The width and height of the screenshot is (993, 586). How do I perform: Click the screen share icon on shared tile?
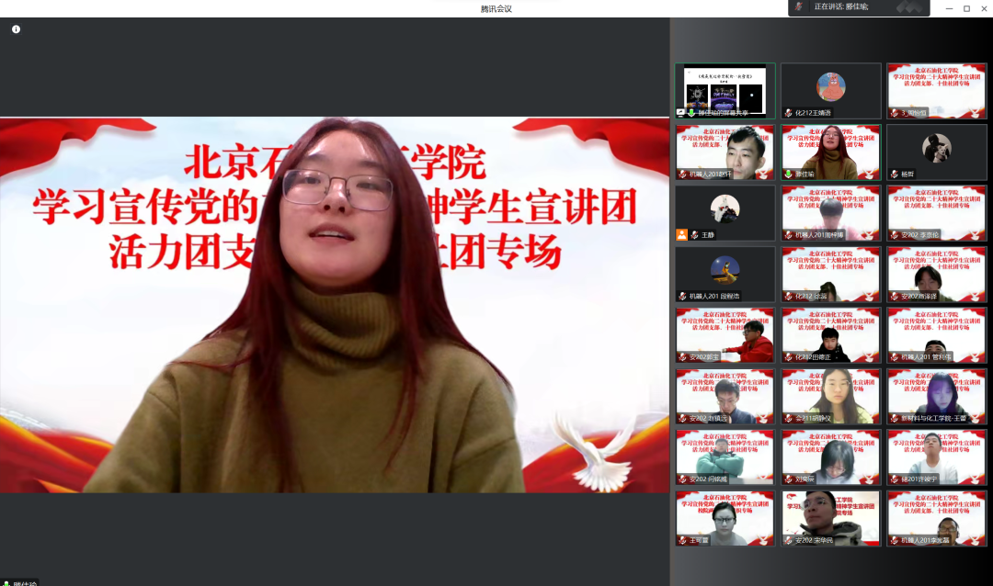pos(681,112)
